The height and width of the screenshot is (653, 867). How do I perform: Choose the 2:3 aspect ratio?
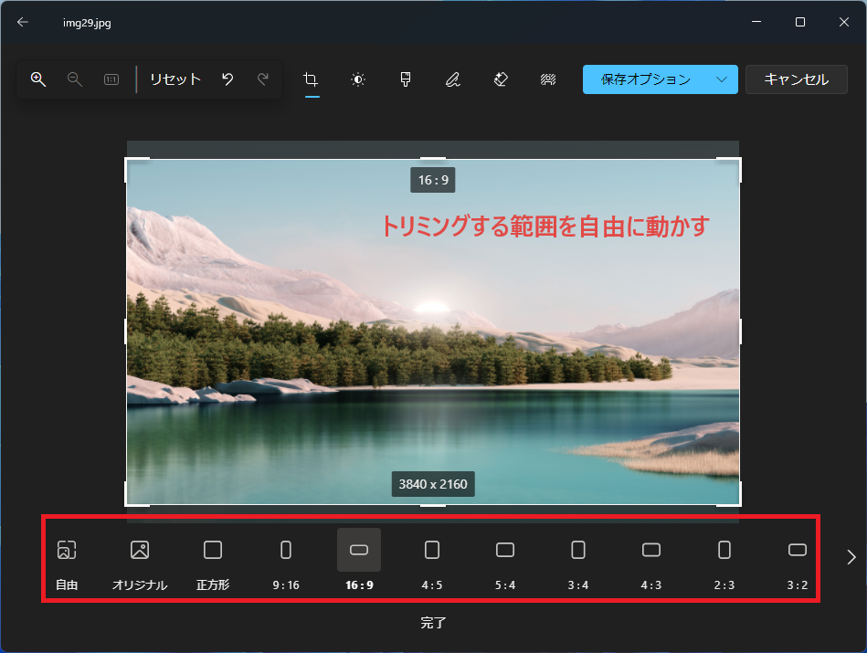coord(724,564)
